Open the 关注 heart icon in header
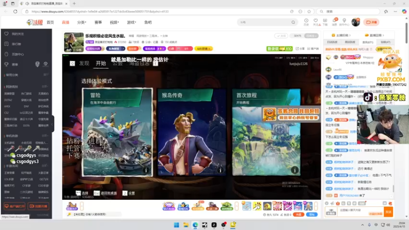This screenshot has width=409, height=230. click(316, 22)
